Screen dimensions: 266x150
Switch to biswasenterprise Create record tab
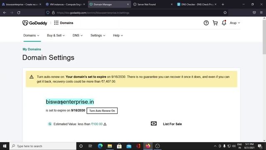(22, 5)
